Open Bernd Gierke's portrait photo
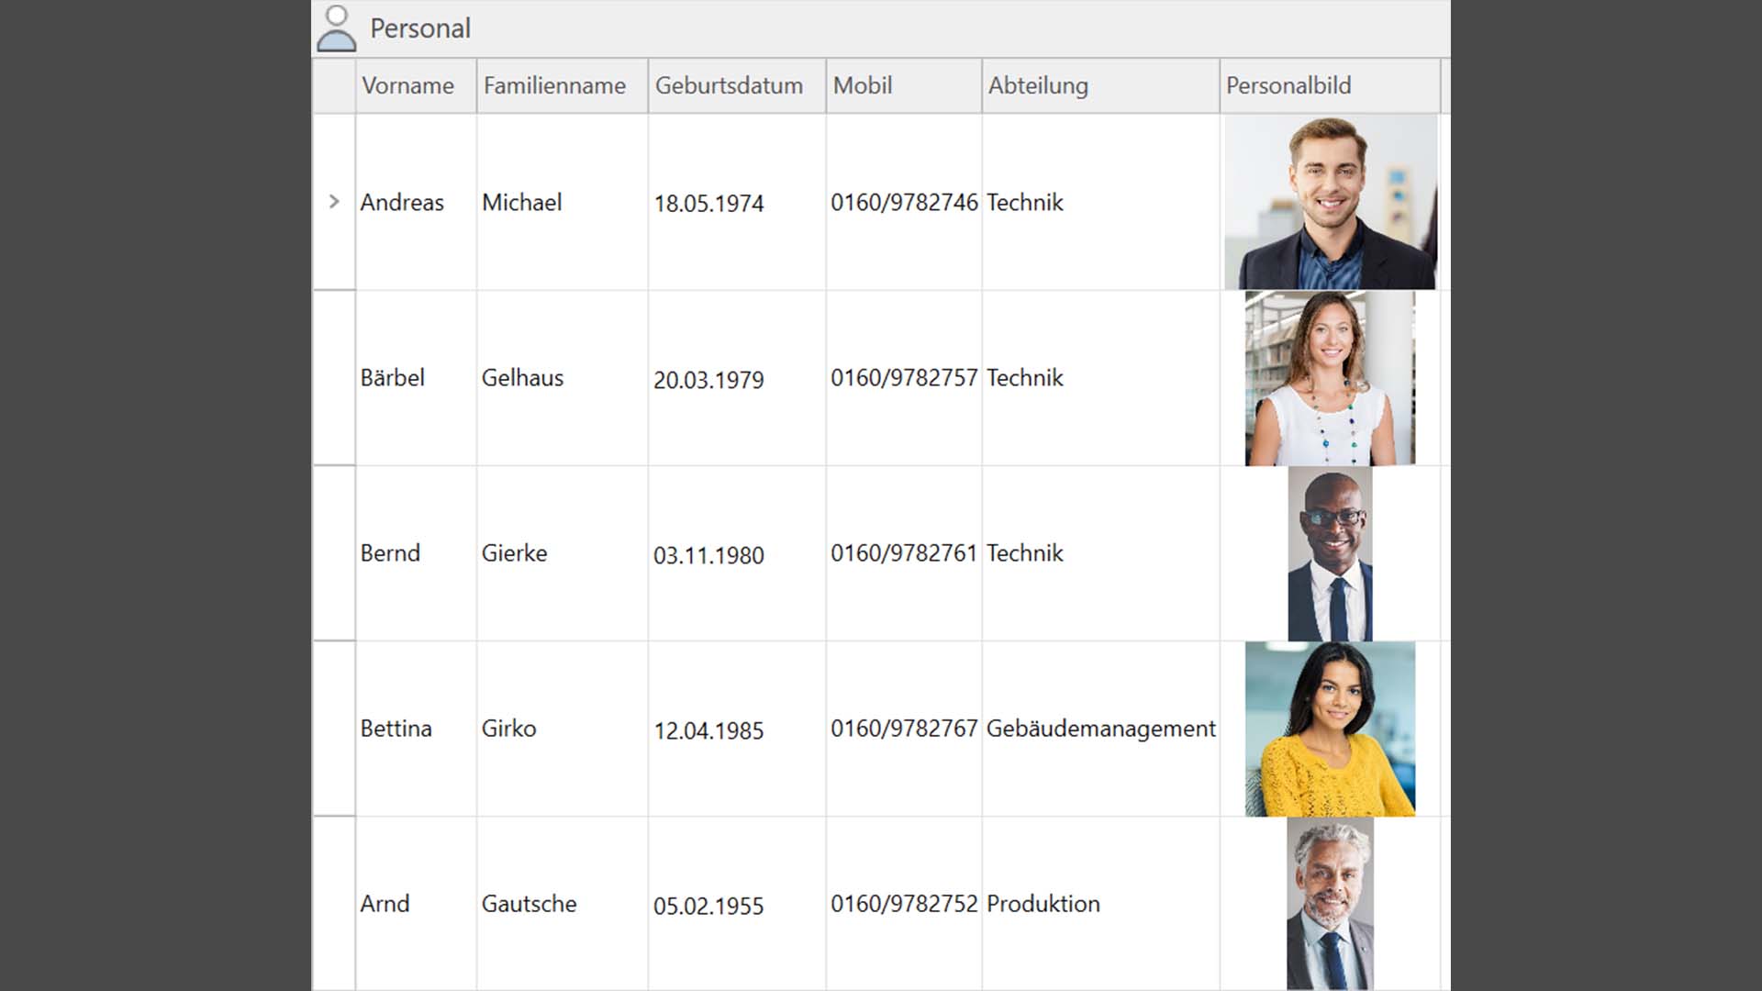1762x991 pixels. 1330,553
